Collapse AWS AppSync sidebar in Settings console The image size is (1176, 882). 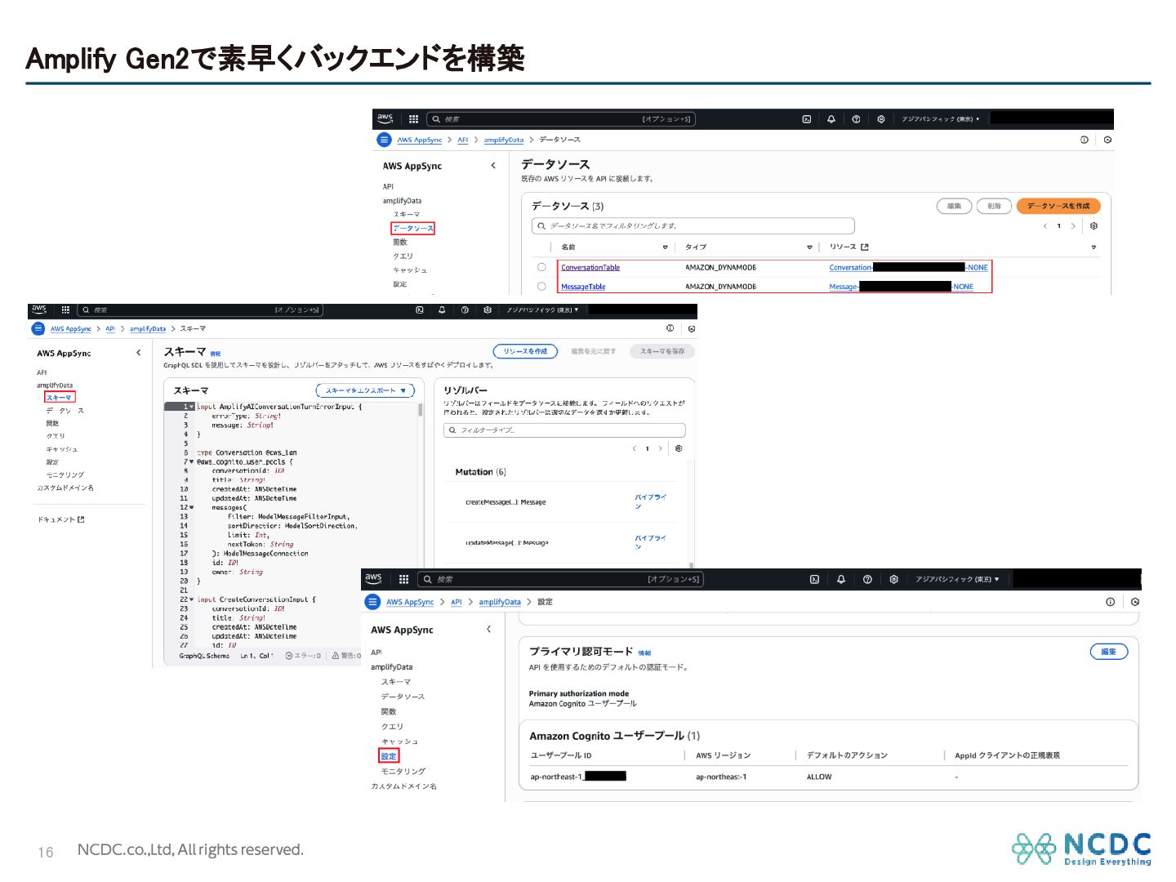tap(489, 629)
